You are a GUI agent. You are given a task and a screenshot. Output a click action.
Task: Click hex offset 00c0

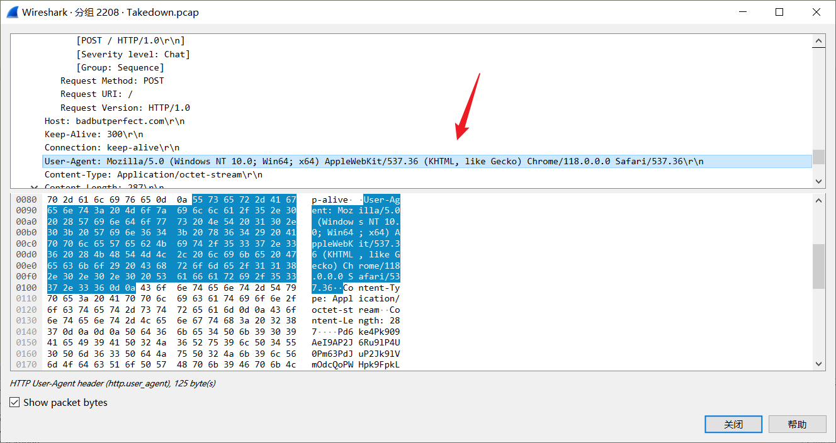26,244
